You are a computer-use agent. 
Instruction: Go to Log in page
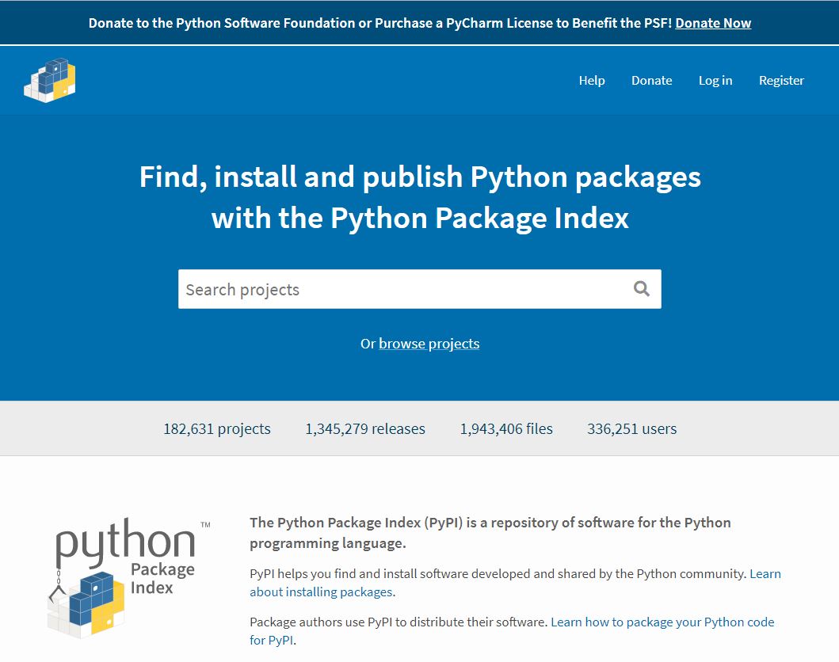tap(715, 80)
